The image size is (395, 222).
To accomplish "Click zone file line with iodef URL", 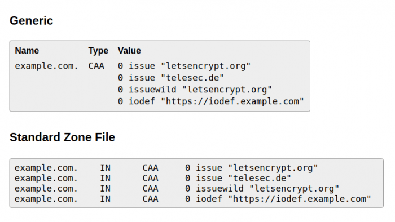I will [x=193, y=199].
